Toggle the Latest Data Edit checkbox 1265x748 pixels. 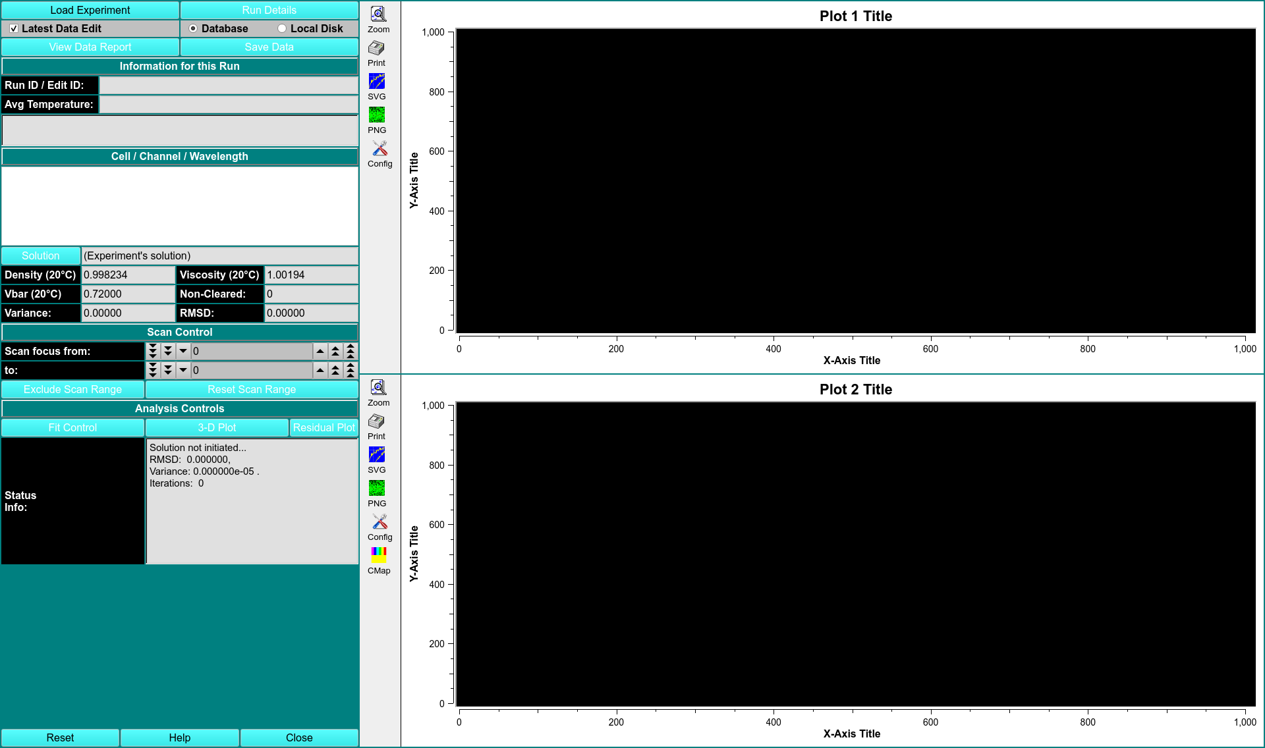[14, 29]
